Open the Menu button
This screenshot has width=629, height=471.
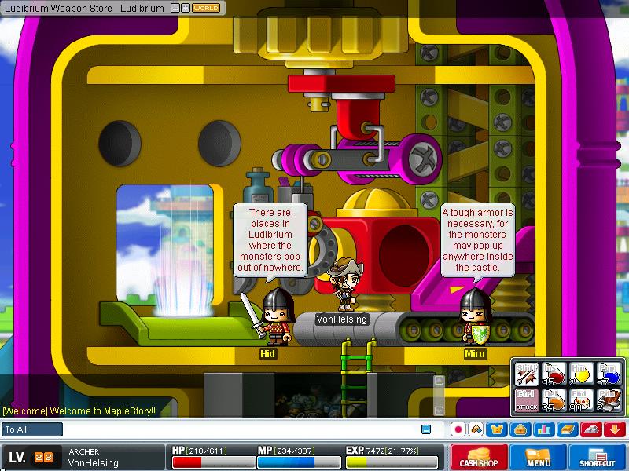pyautogui.click(x=538, y=457)
